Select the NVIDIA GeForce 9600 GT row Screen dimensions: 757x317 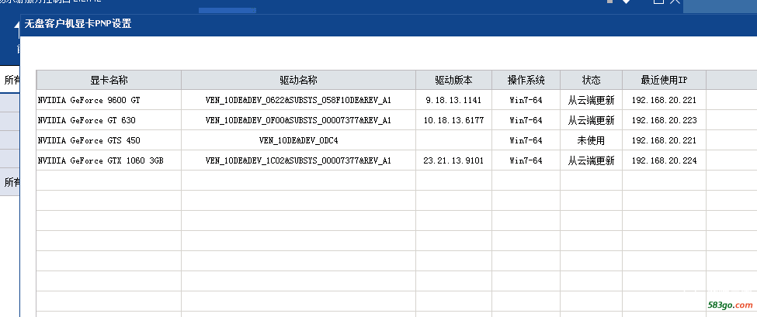coord(89,100)
